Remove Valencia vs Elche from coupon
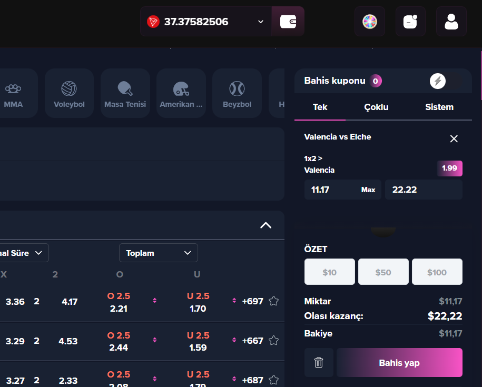The image size is (482, 387). point(454,138)
